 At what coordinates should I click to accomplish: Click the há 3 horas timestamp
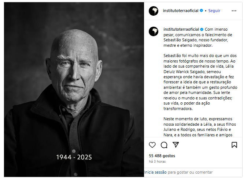pyautogui.click(x=157, y=161)
